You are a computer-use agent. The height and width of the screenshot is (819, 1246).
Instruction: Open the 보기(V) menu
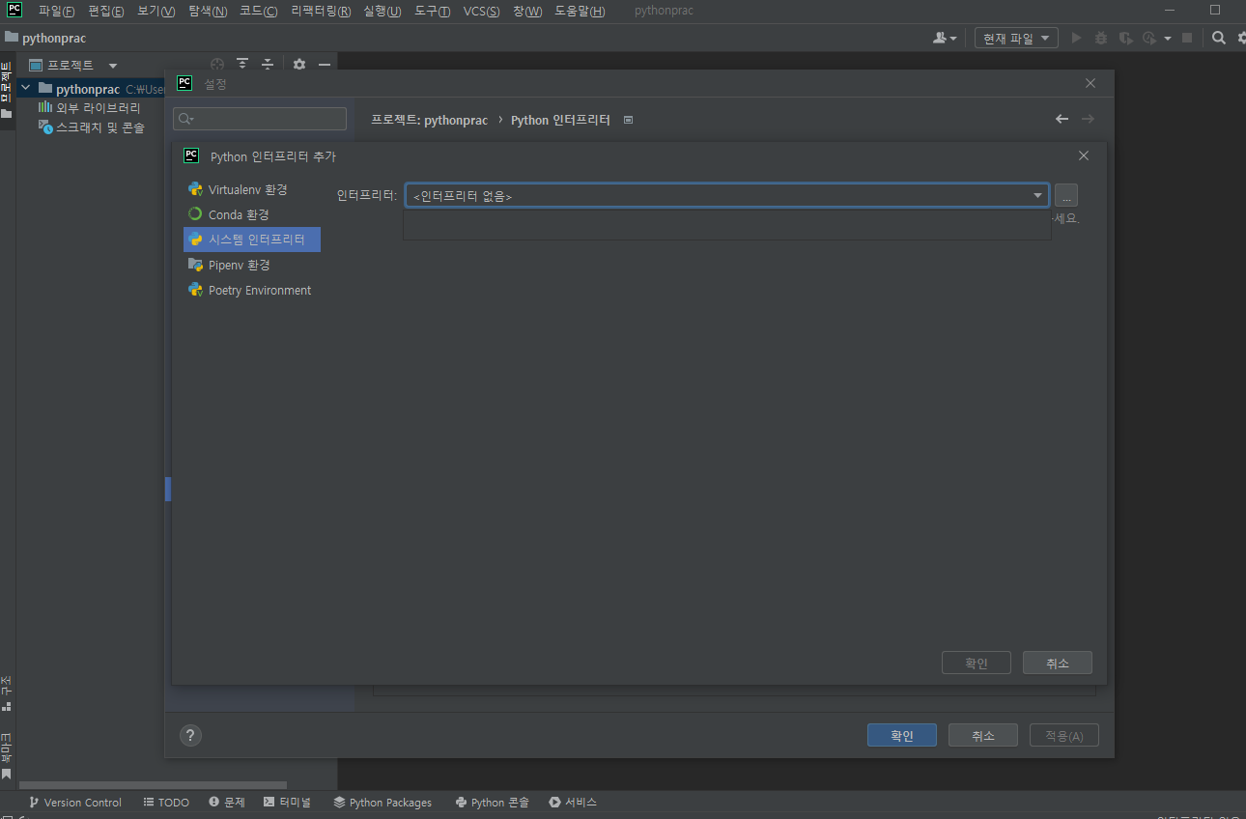[156, 11]
